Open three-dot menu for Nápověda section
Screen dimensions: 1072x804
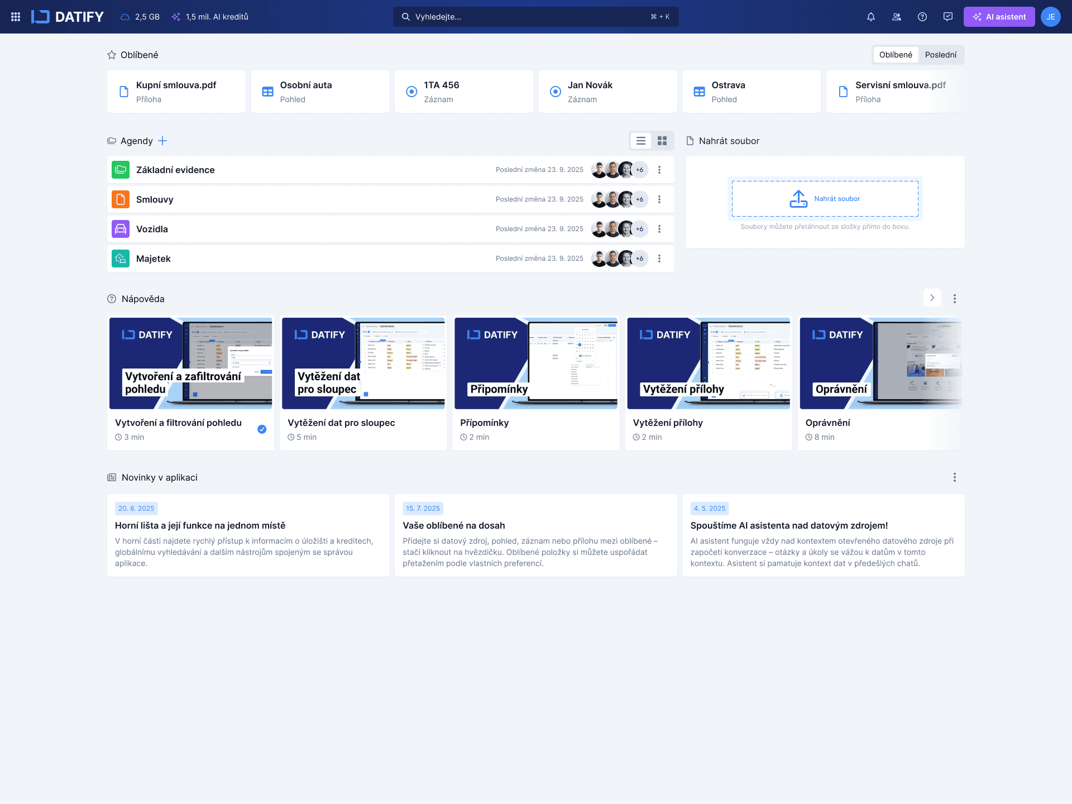point(955,299)
